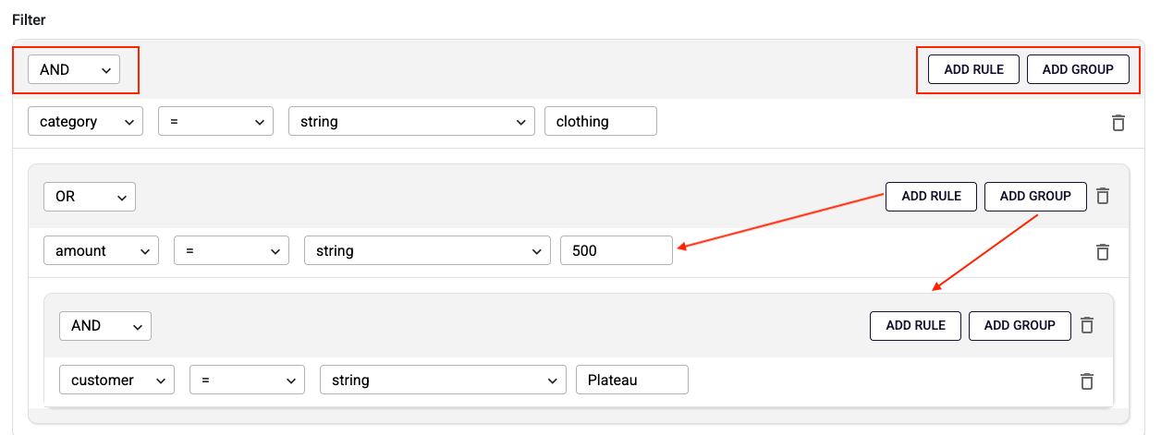
Task: Change the operator for the category rule
Action: [x=215, y=122]
